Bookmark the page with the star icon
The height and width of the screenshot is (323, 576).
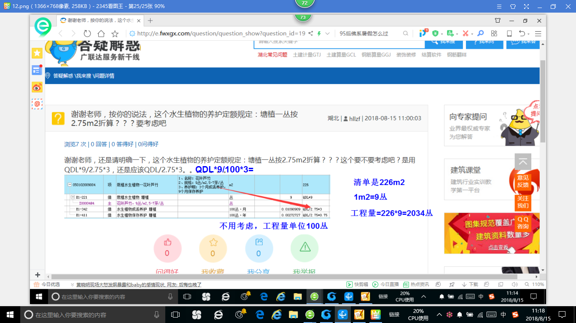115,34
